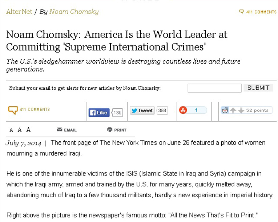278x222 pixels.
Task: Click the Facebook 13k like count
Action: (117, 113)
